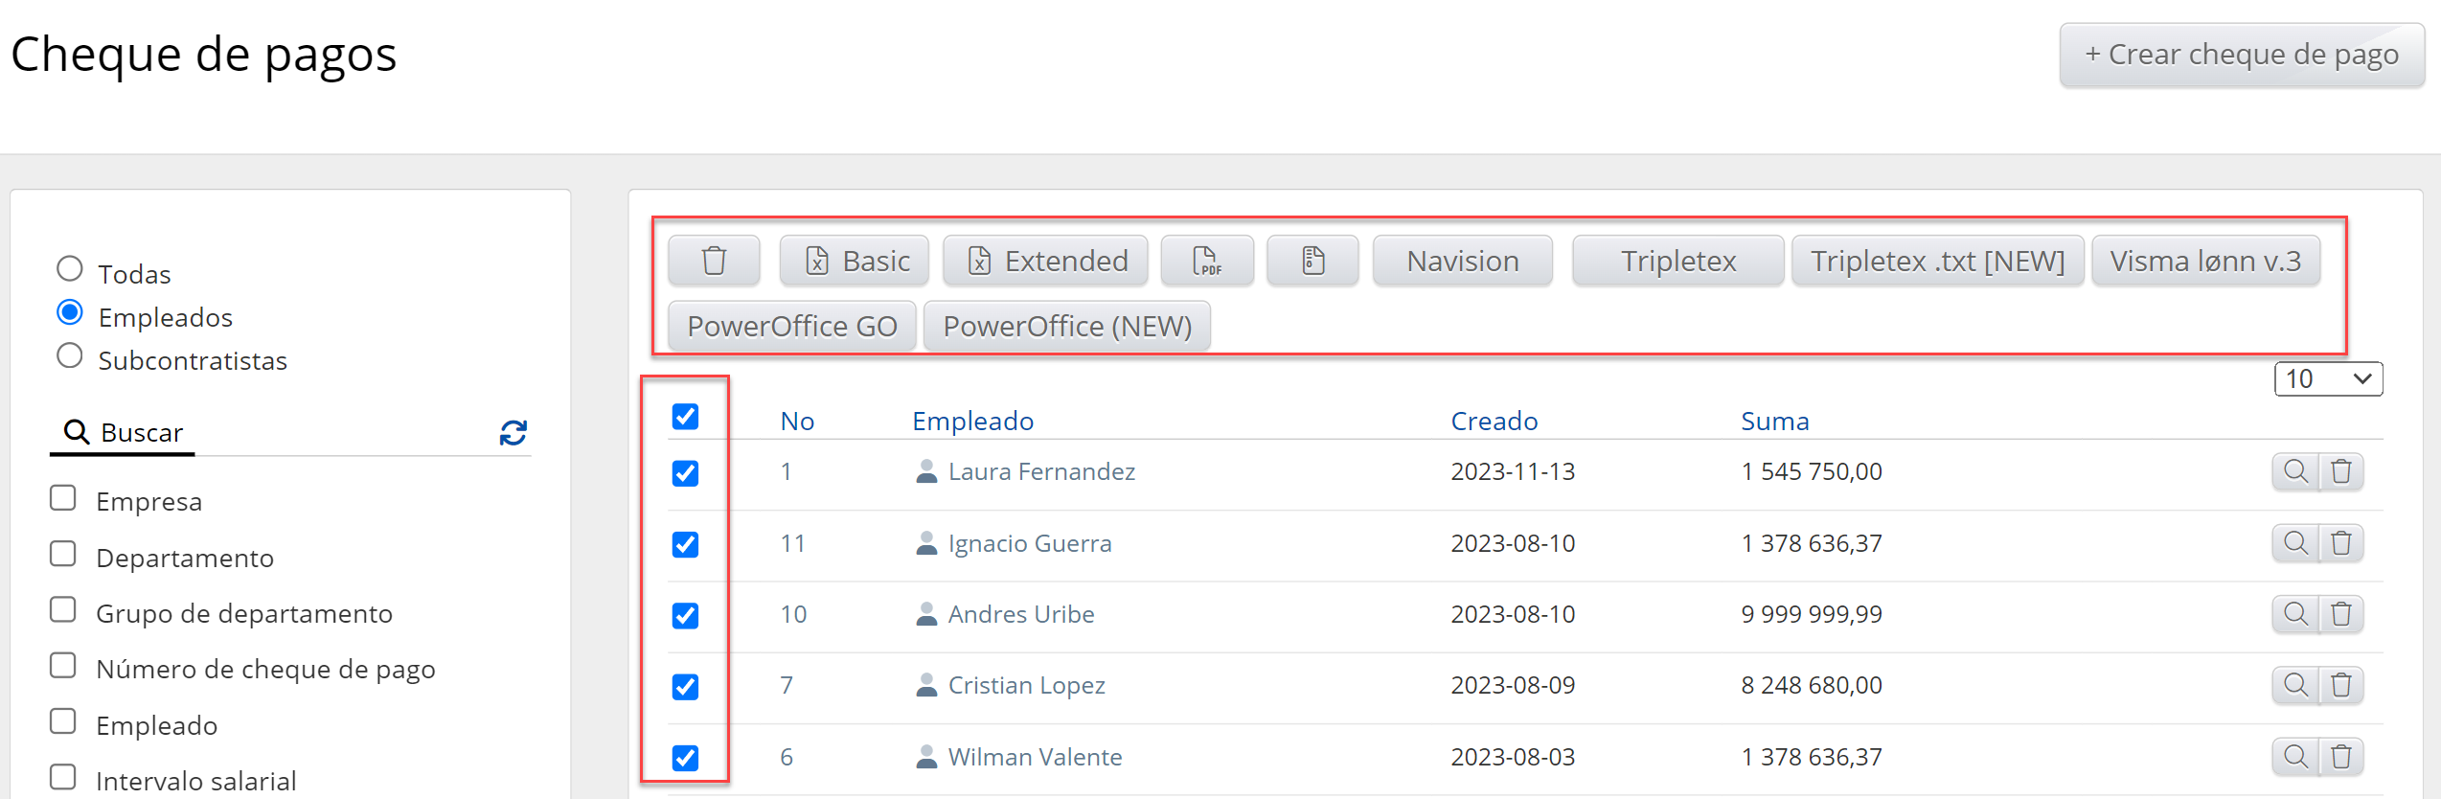Export using Tripletex .txt [NEW] button
This screenshot has width=2441, height=799.
click(x=1937, y=261)
